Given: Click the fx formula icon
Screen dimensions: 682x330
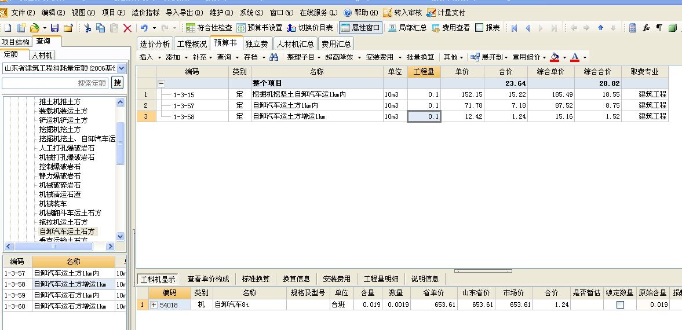Looking at the screenshot, I should tap(646, 28).
